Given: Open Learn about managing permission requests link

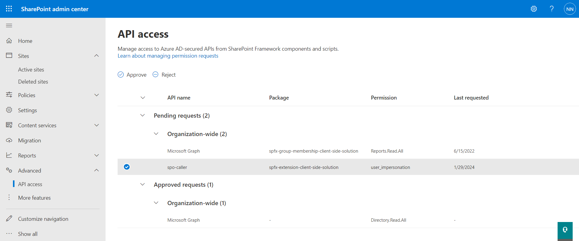Looking at the screenshot, I should tap(168, 56).
